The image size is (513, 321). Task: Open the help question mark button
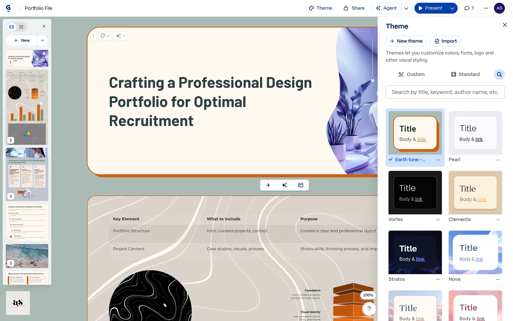coord(369,309)
